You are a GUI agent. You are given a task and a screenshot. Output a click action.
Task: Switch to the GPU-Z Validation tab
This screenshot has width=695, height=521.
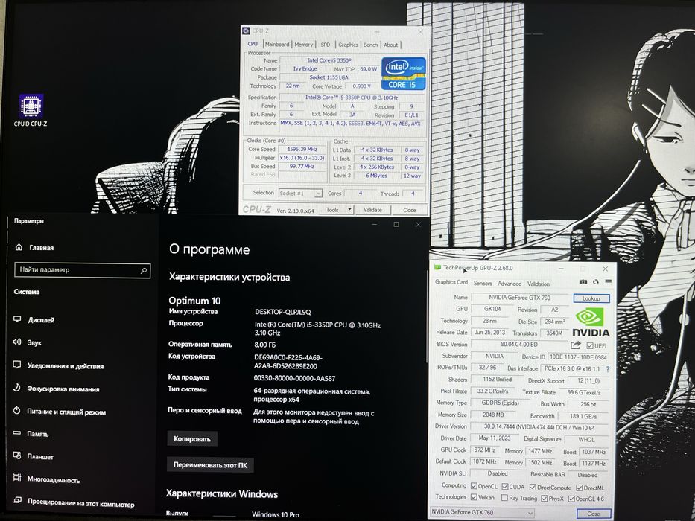539,284
